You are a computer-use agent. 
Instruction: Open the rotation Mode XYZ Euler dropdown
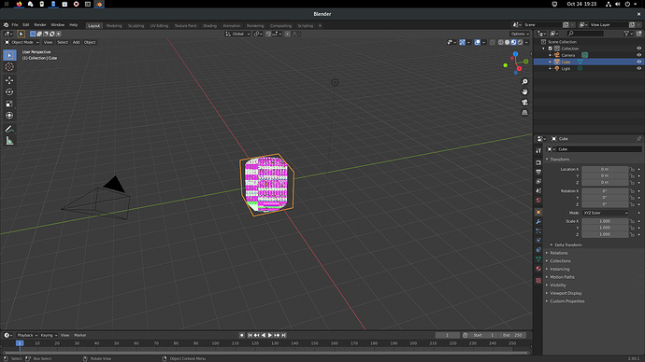(606, 213)
